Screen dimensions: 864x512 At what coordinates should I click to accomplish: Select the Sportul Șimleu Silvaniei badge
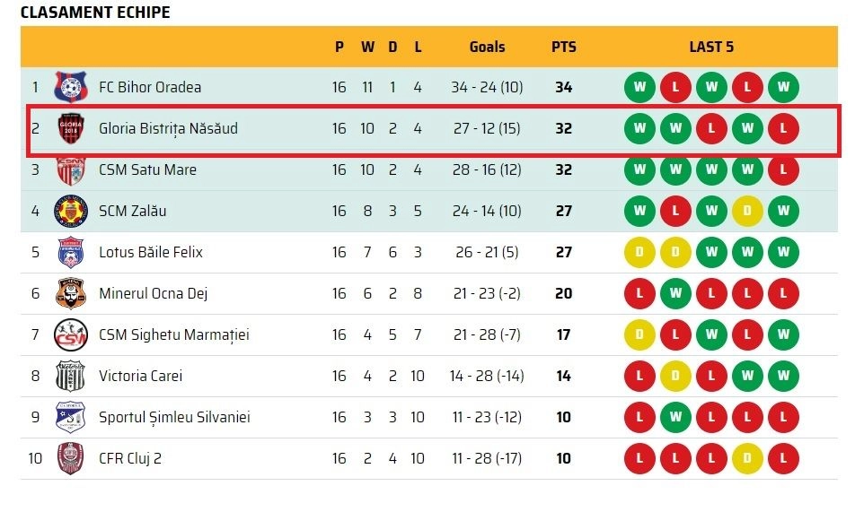(x=71, y=417)
